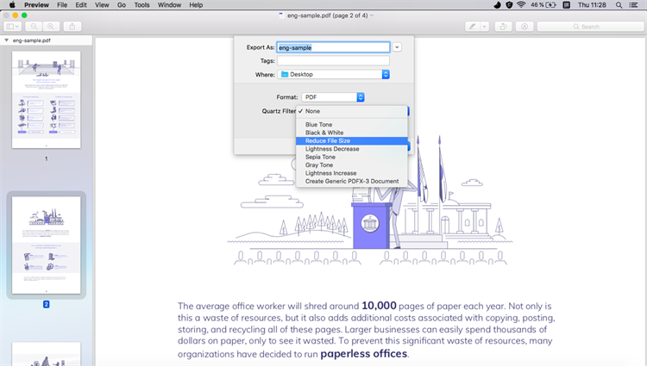Click the zoom in magnifier icon

point(51,27)
